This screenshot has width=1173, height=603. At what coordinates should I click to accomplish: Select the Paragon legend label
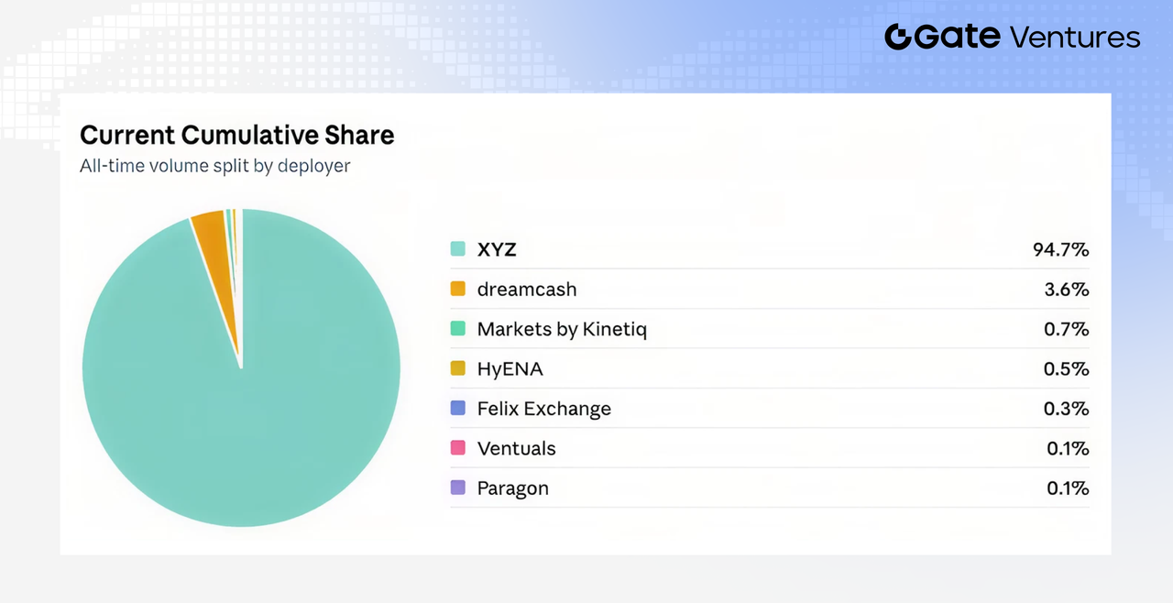pyautogui.click(x=513, y=488)
